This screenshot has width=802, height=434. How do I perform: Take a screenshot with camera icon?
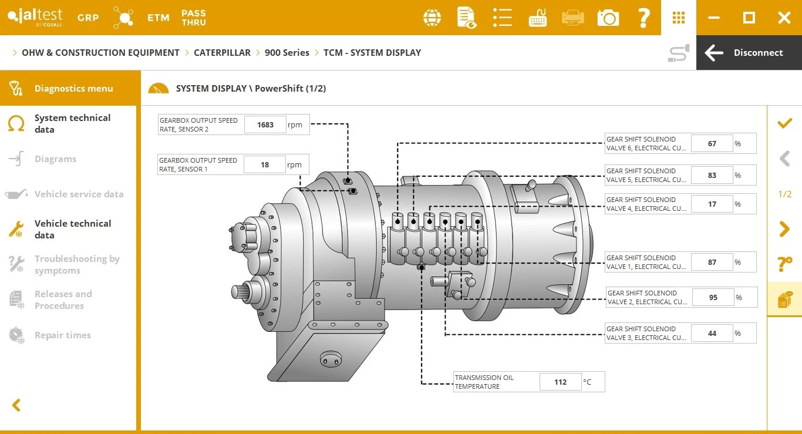coord(608,18)
